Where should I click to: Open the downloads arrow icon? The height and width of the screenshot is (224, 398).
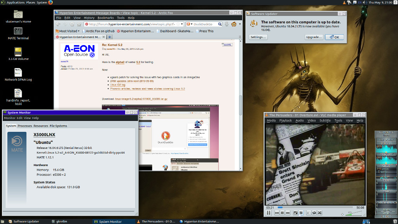pos(227,24)
